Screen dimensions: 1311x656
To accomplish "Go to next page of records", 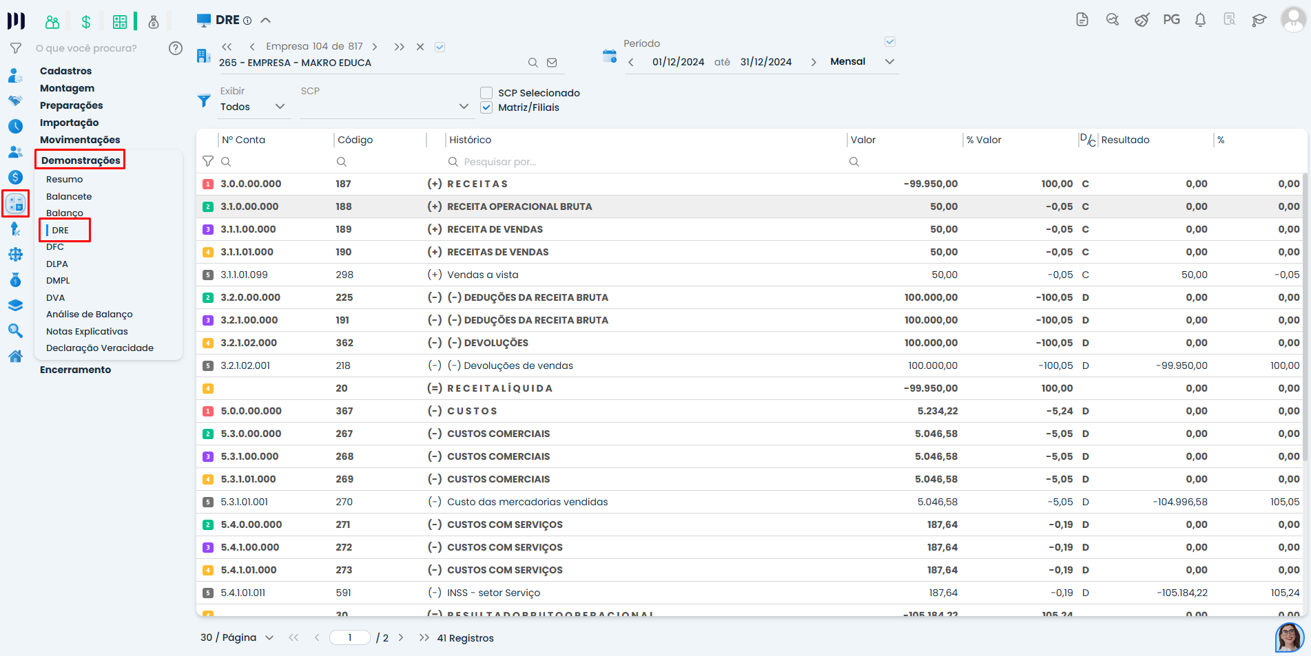I will pos(401,638).
